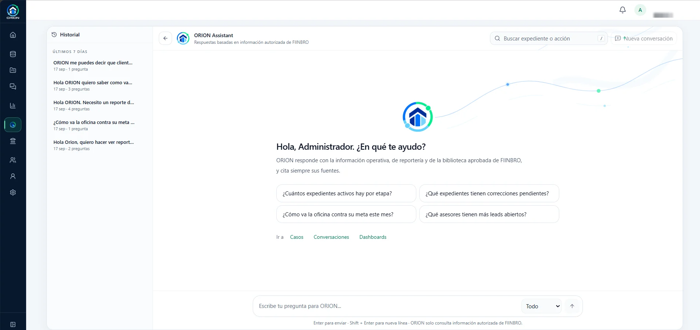Screen dimensions: 700x330
Task: Send the question with the up-arrow button
Action: pos(572,306)
